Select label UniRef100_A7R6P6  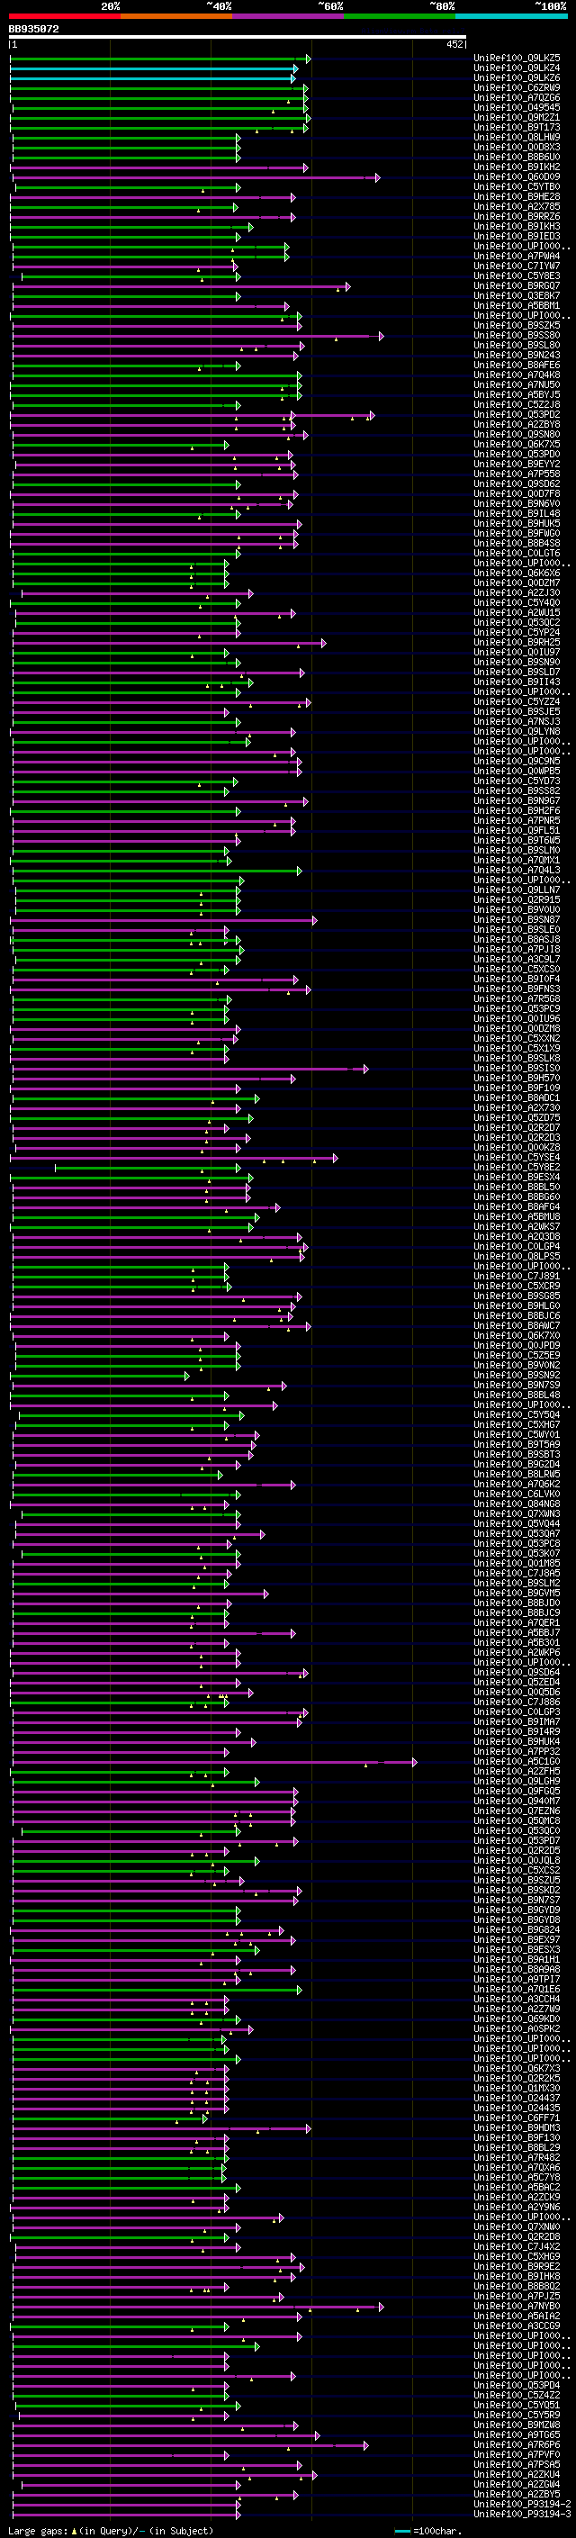517,2443
